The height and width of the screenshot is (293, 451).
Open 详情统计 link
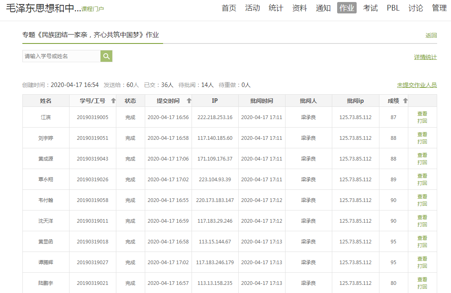coord(425,57)
